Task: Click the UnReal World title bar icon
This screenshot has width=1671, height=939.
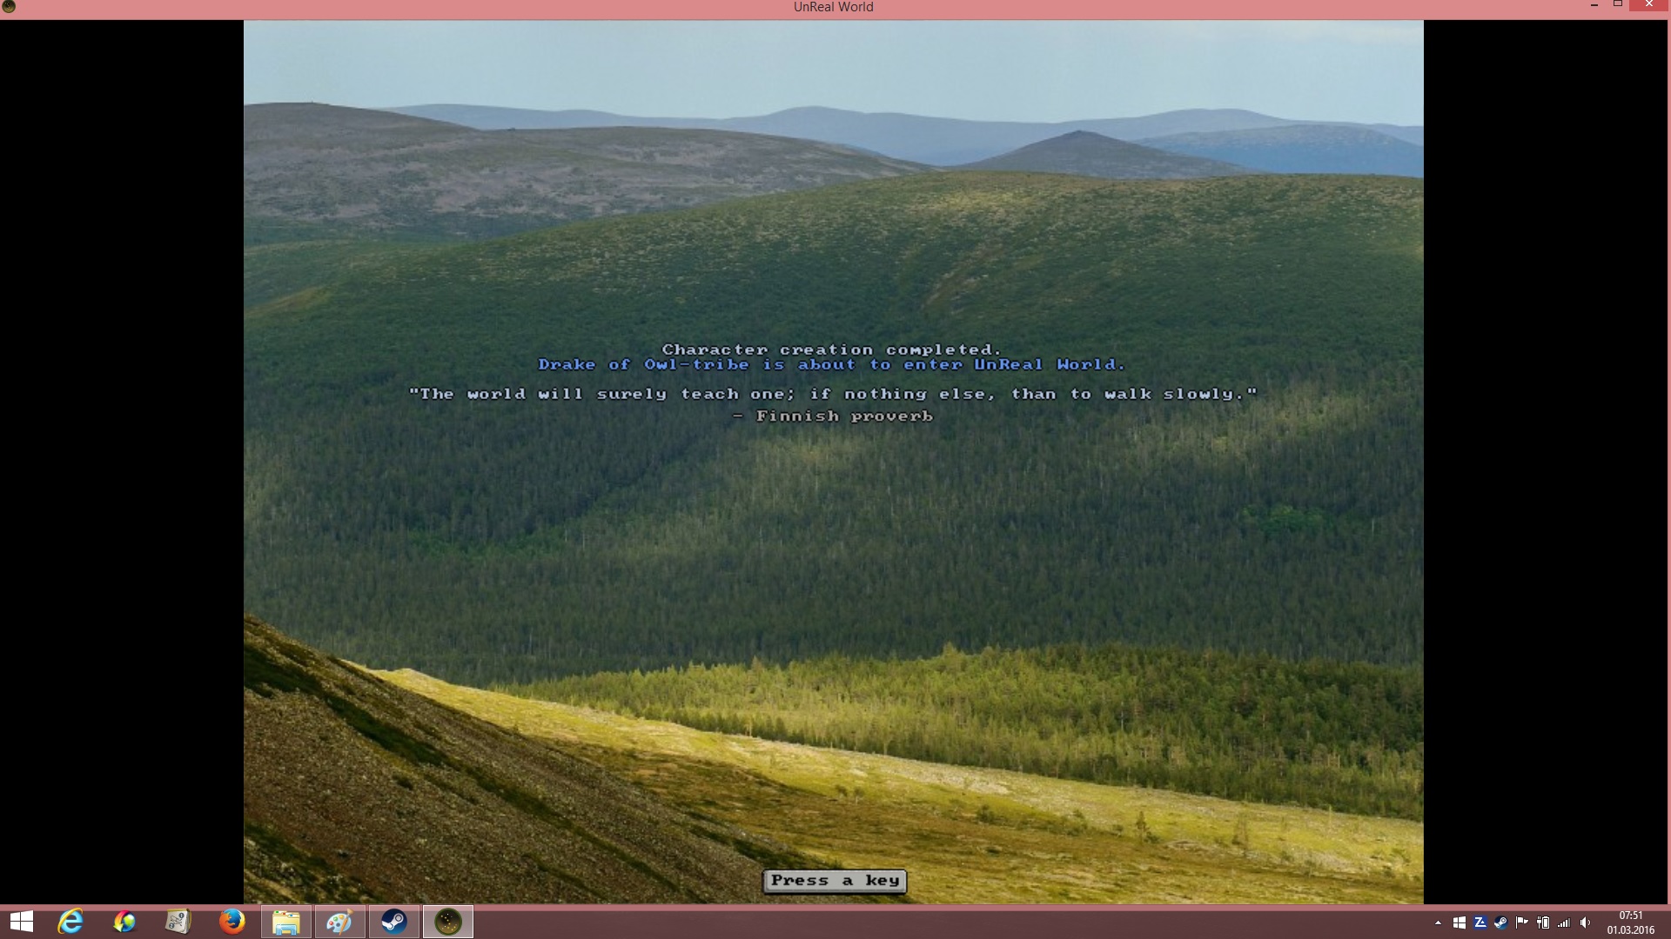Action: (x=9, y=7)
